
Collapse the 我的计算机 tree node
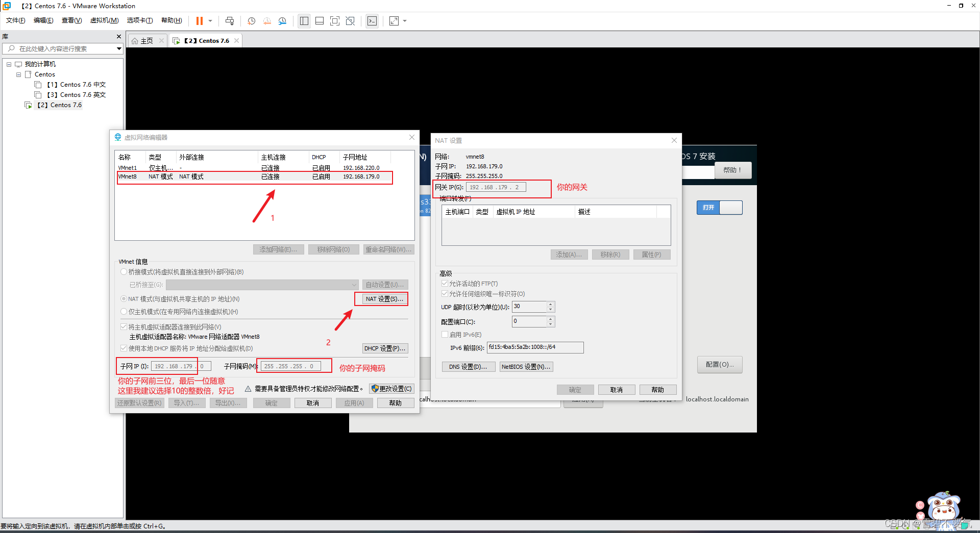point(9,64)
